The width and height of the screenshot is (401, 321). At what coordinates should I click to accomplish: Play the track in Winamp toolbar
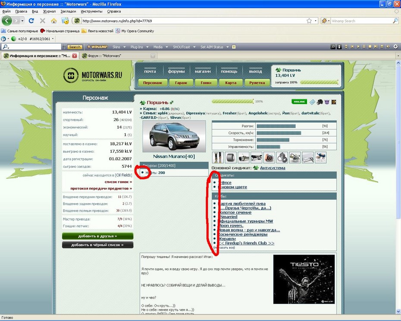point(358,47)
